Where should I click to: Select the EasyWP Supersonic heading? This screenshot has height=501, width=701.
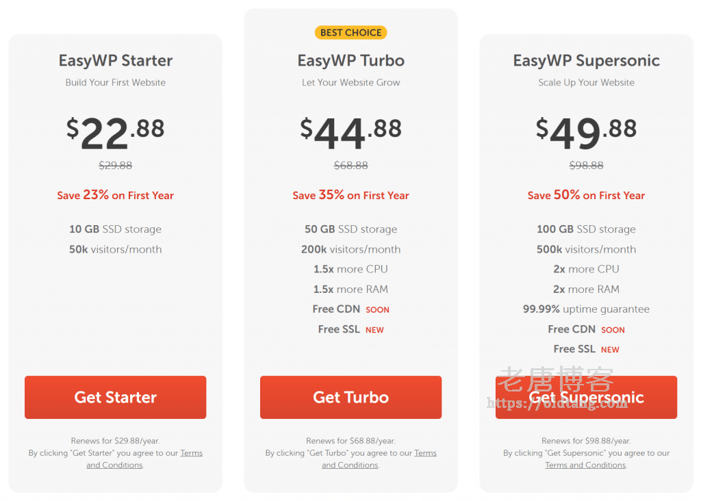tap(586, 60)
